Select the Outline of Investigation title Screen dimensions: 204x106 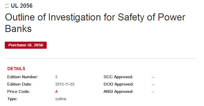pos(95,23)
